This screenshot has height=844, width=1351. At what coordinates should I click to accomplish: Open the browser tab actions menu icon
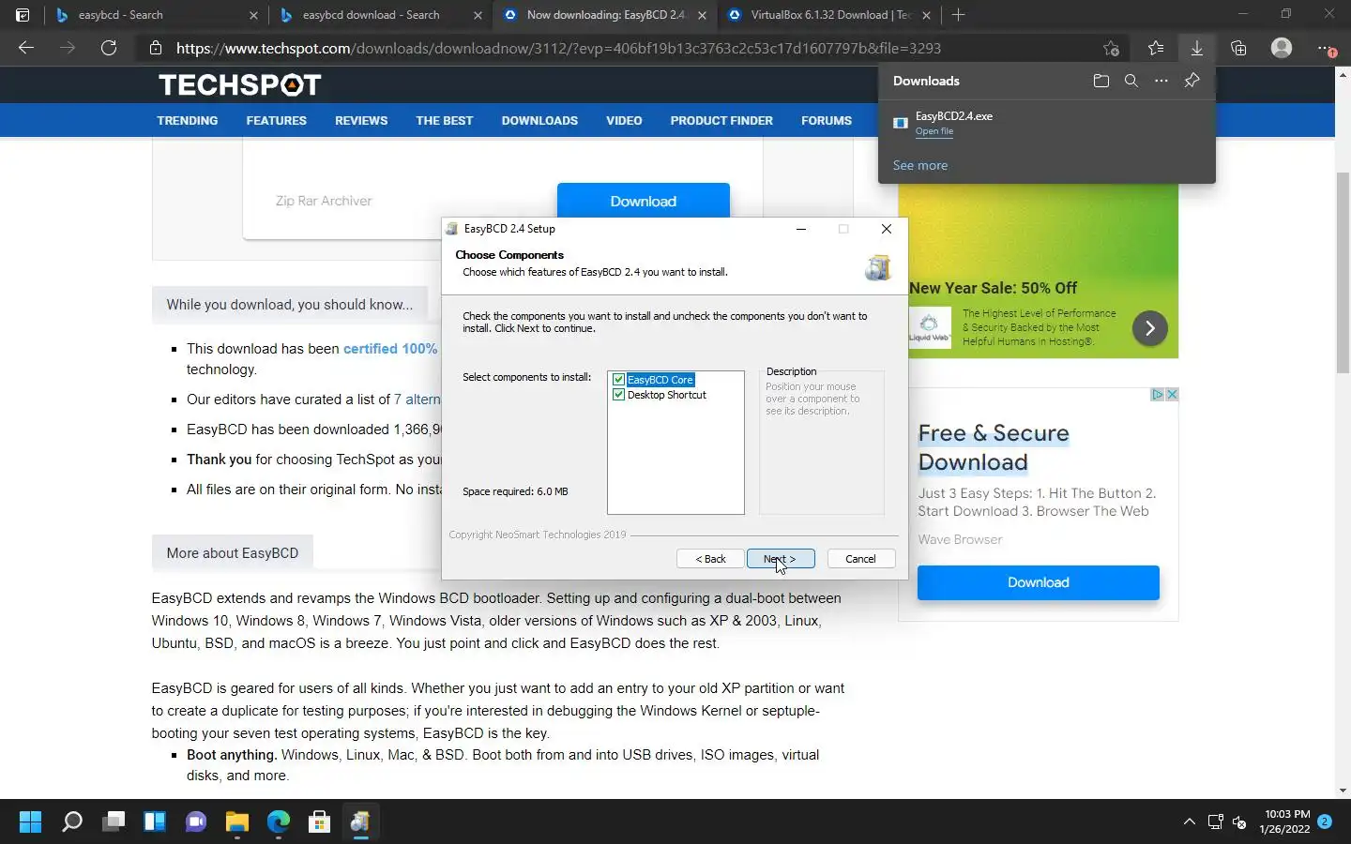click(x=23, y=15)
